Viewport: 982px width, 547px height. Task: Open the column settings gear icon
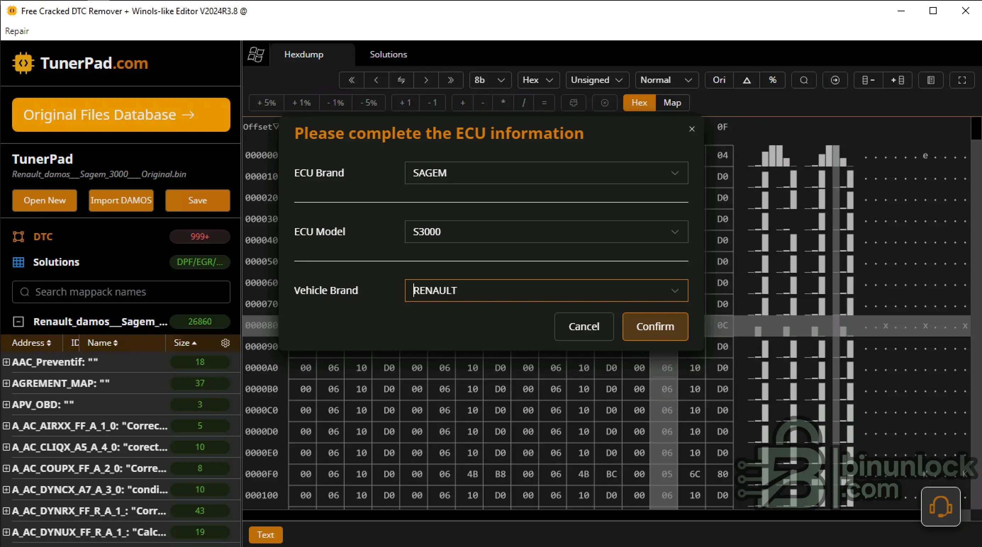click(x=225, y=343)
